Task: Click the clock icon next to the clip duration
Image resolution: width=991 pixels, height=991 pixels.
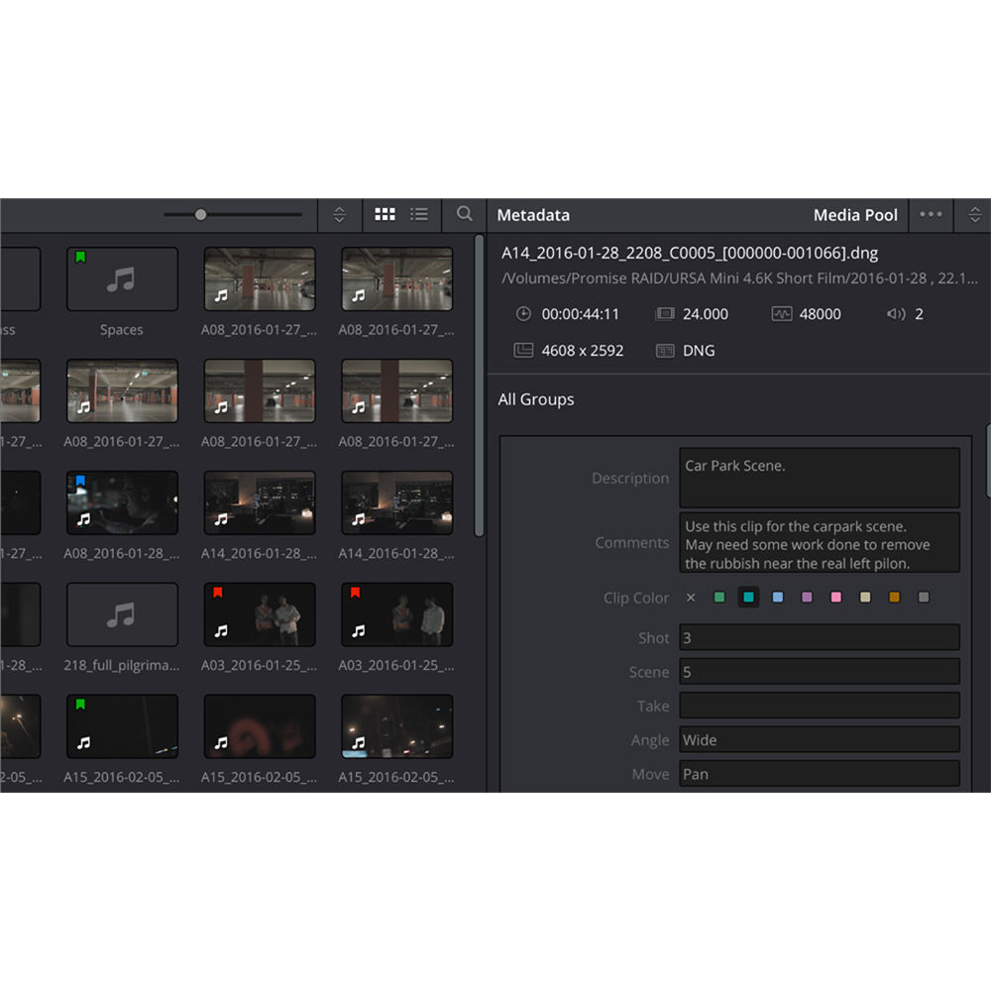Action: coord(523,314)
